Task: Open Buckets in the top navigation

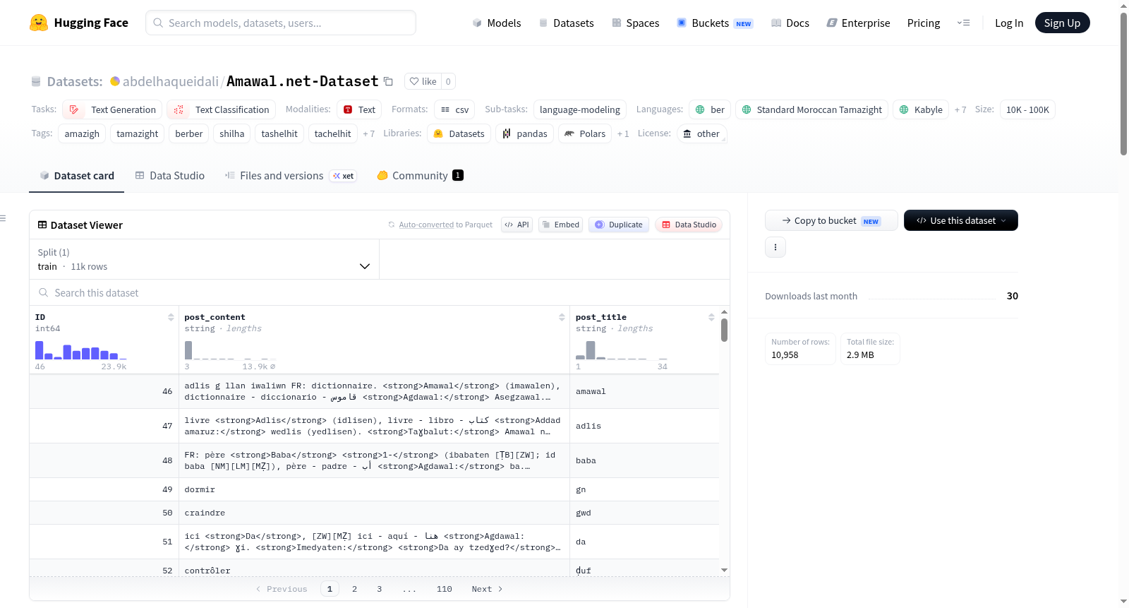Action: tap(715, 23)
